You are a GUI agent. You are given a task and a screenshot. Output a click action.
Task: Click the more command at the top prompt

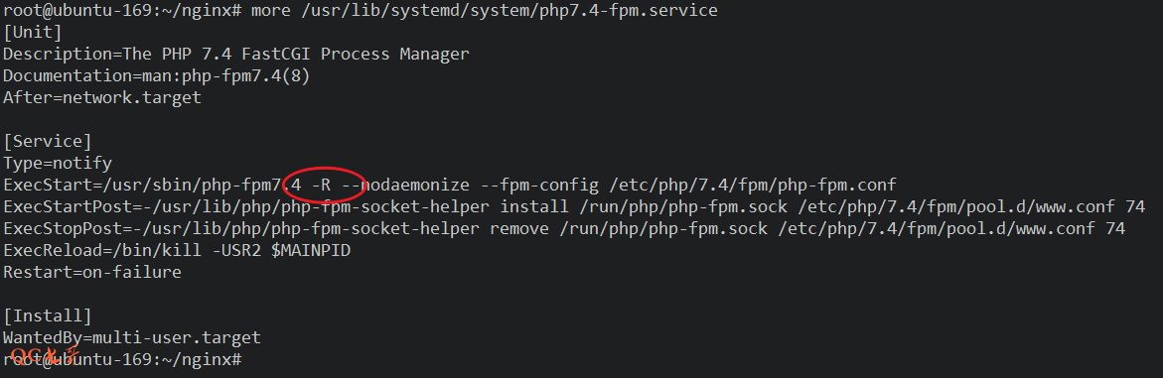(x=271, y=10)
